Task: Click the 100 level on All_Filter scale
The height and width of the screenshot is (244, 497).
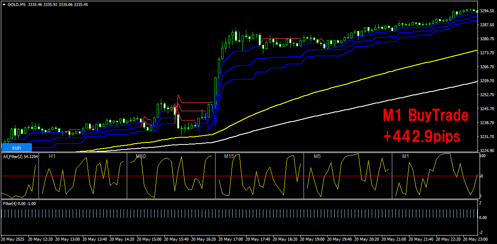Action: [483, 156]
